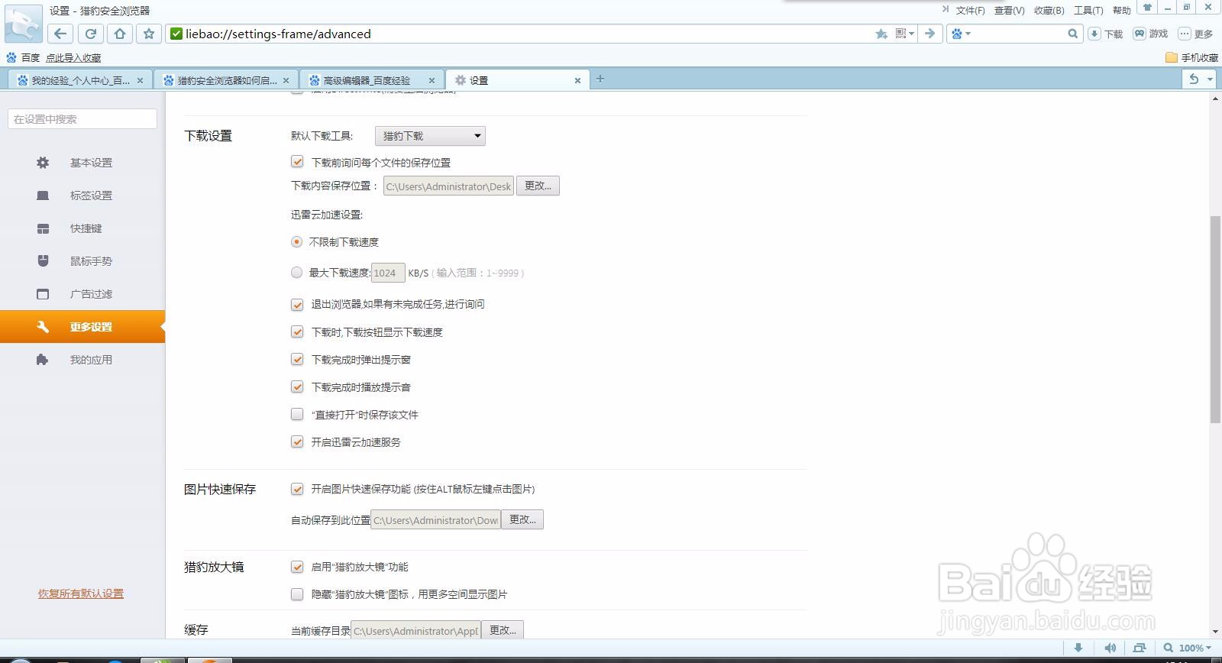The height and width of the screenshot is (663, 1222).
Task: Open the QR code icon in address bar
Action: coord(901,34)
